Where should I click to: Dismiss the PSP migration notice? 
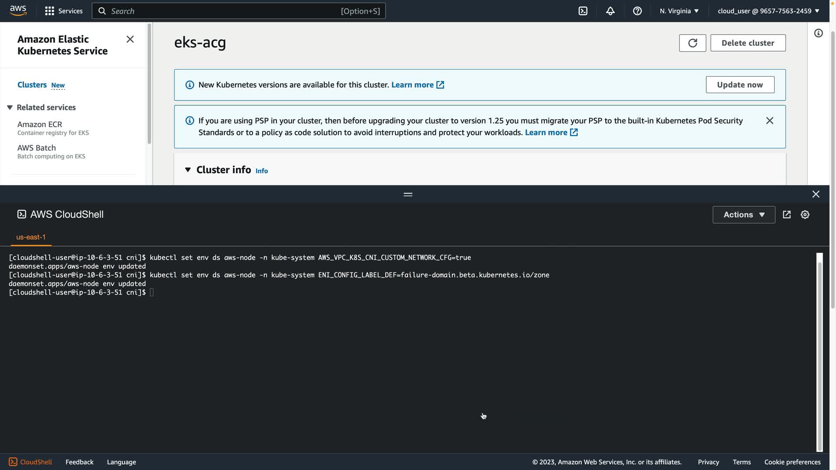click(x=770, y=121)
